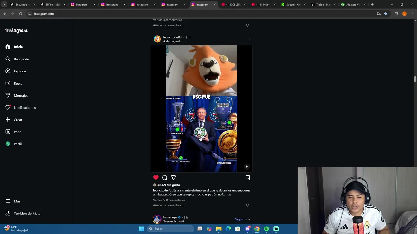417x234 pixels.
Task: Open the tab search dropdown arrow
Action: pos(4,5)
